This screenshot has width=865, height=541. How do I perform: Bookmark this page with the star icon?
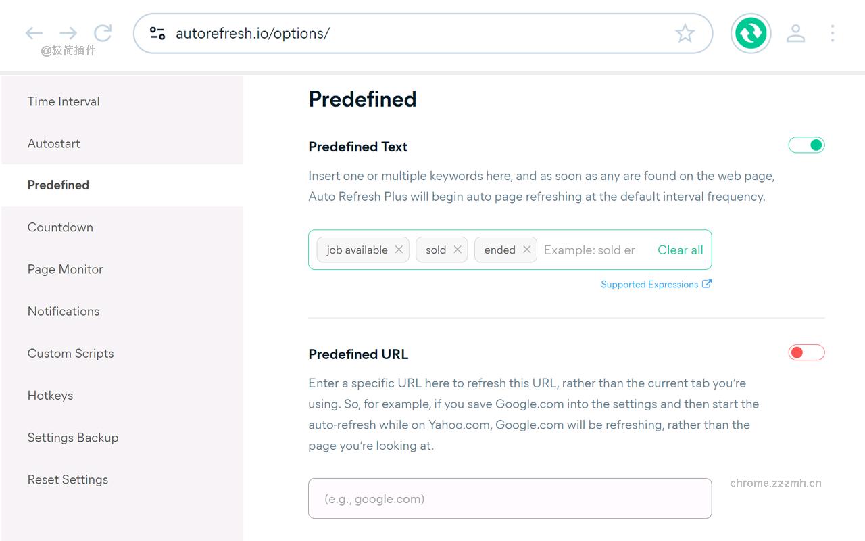coord(685,33)
